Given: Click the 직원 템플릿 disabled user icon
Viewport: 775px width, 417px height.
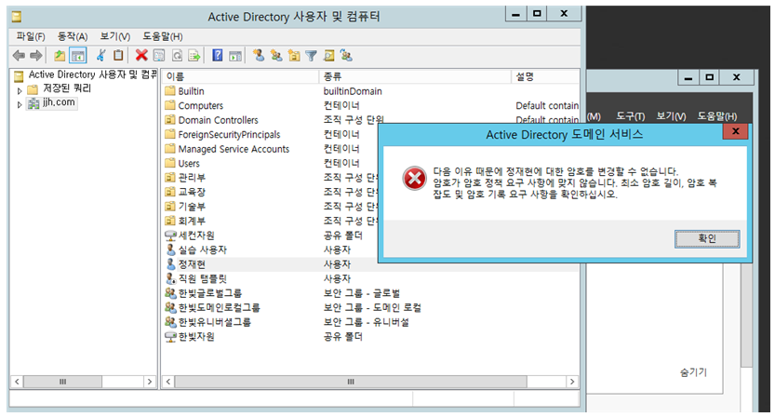Looking at the screenshot, I should (x=170, y=278).
